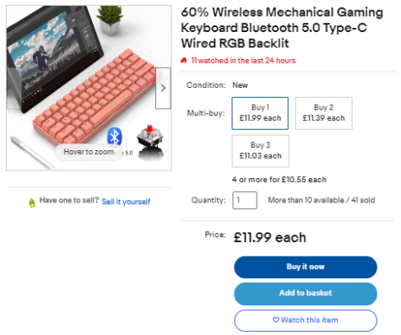Click the white stylus pen in the photo
401x335 pixels.
coord(31,152)
